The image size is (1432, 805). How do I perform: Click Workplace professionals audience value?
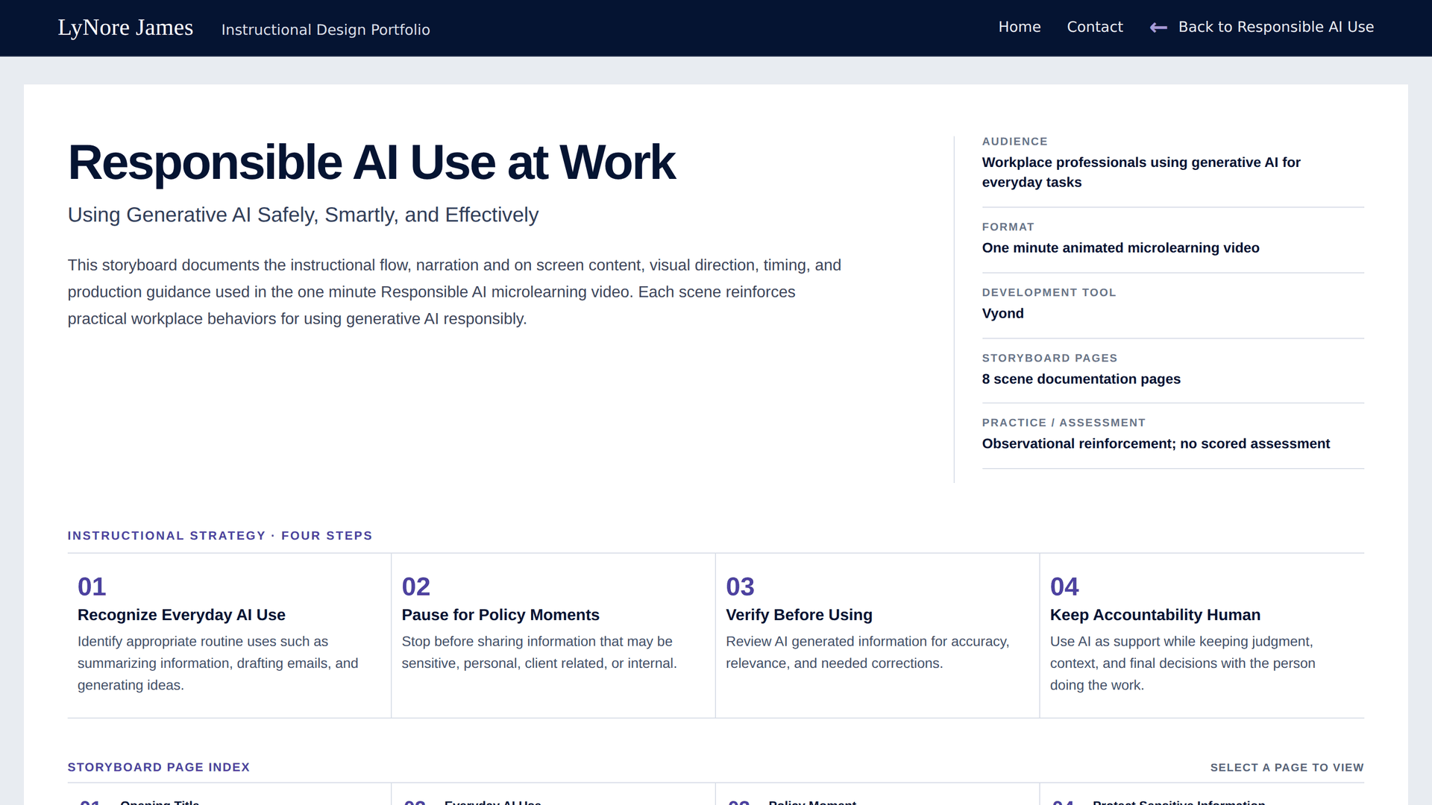point(1141,172)
